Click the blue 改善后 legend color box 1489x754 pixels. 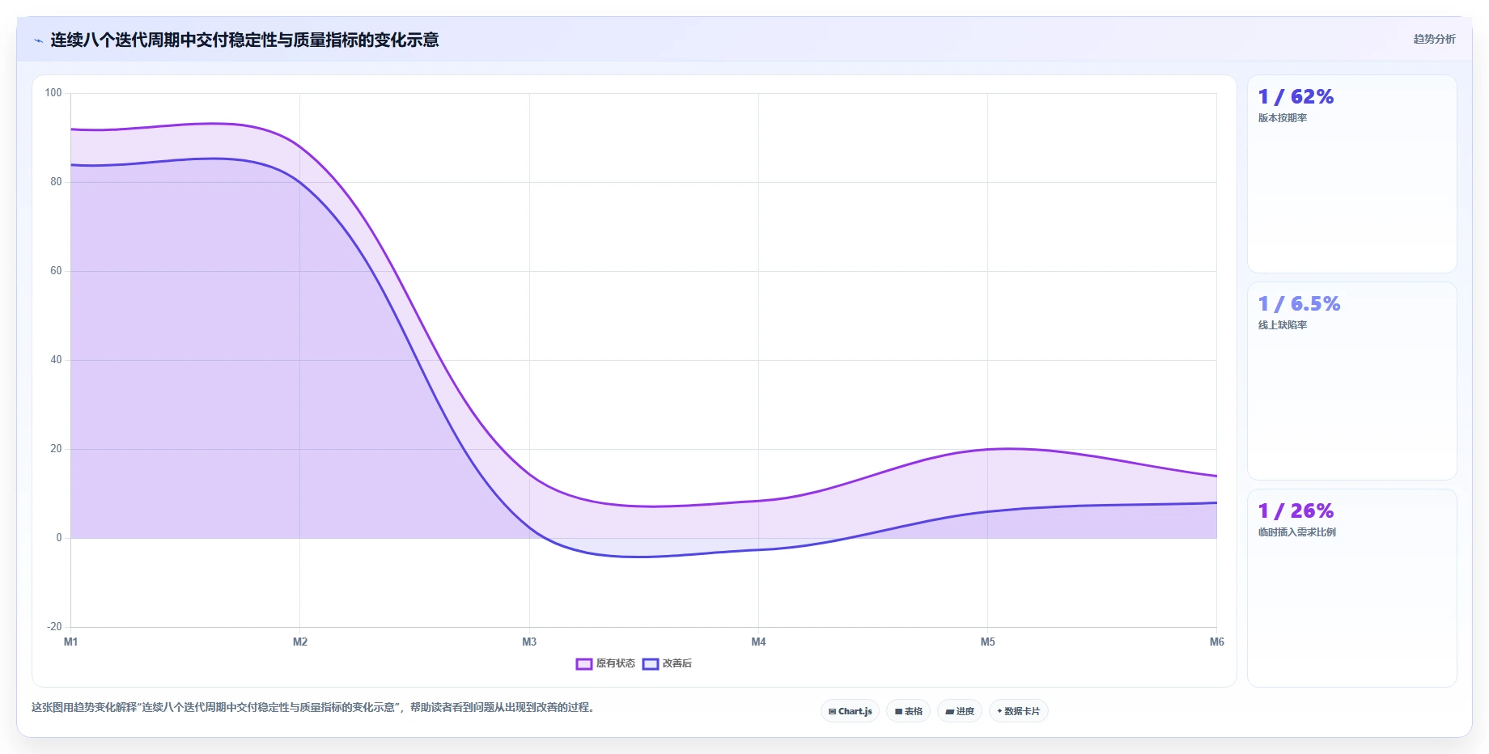pos(651,663)
